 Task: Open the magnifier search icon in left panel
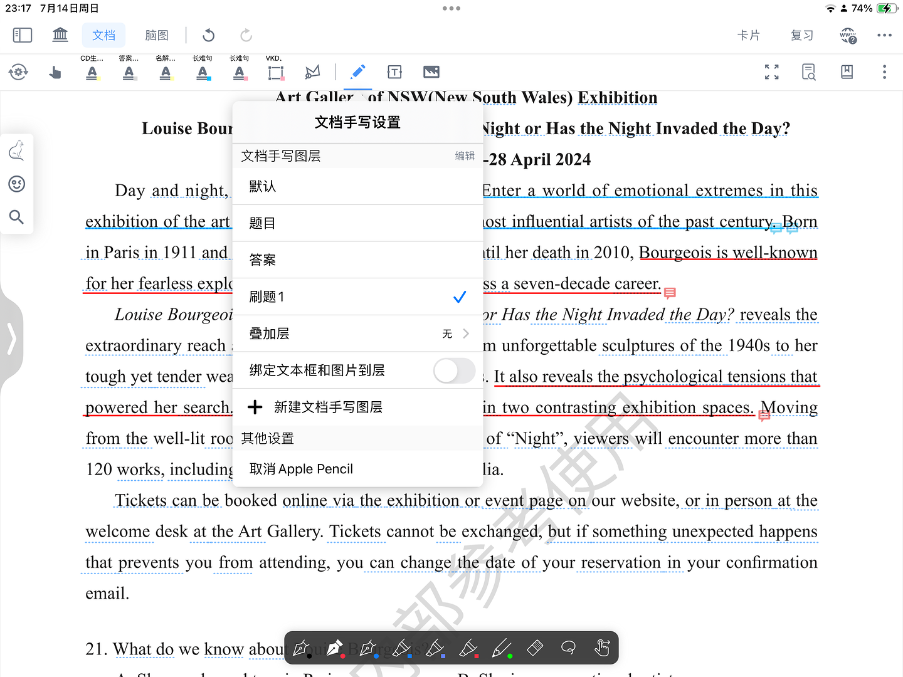17,217
